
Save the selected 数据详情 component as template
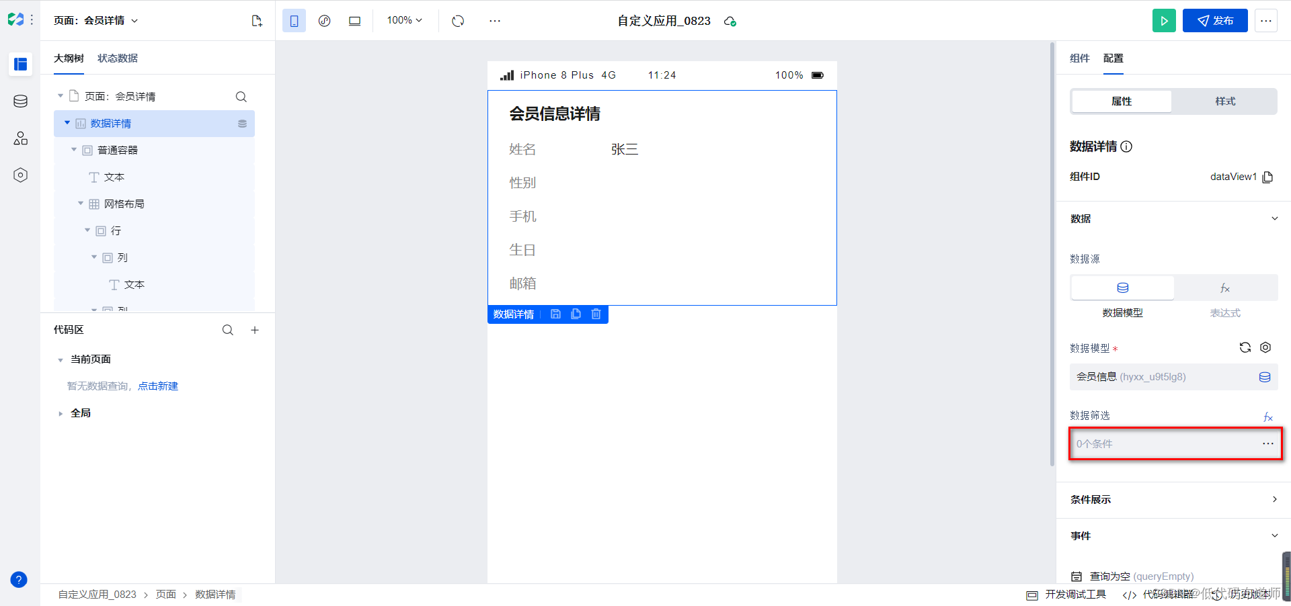[555, 314]
